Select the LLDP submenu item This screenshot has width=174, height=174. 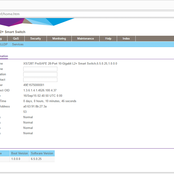click(4, 44)
